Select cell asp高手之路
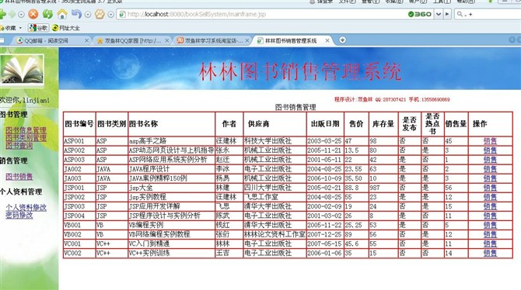 171,141
